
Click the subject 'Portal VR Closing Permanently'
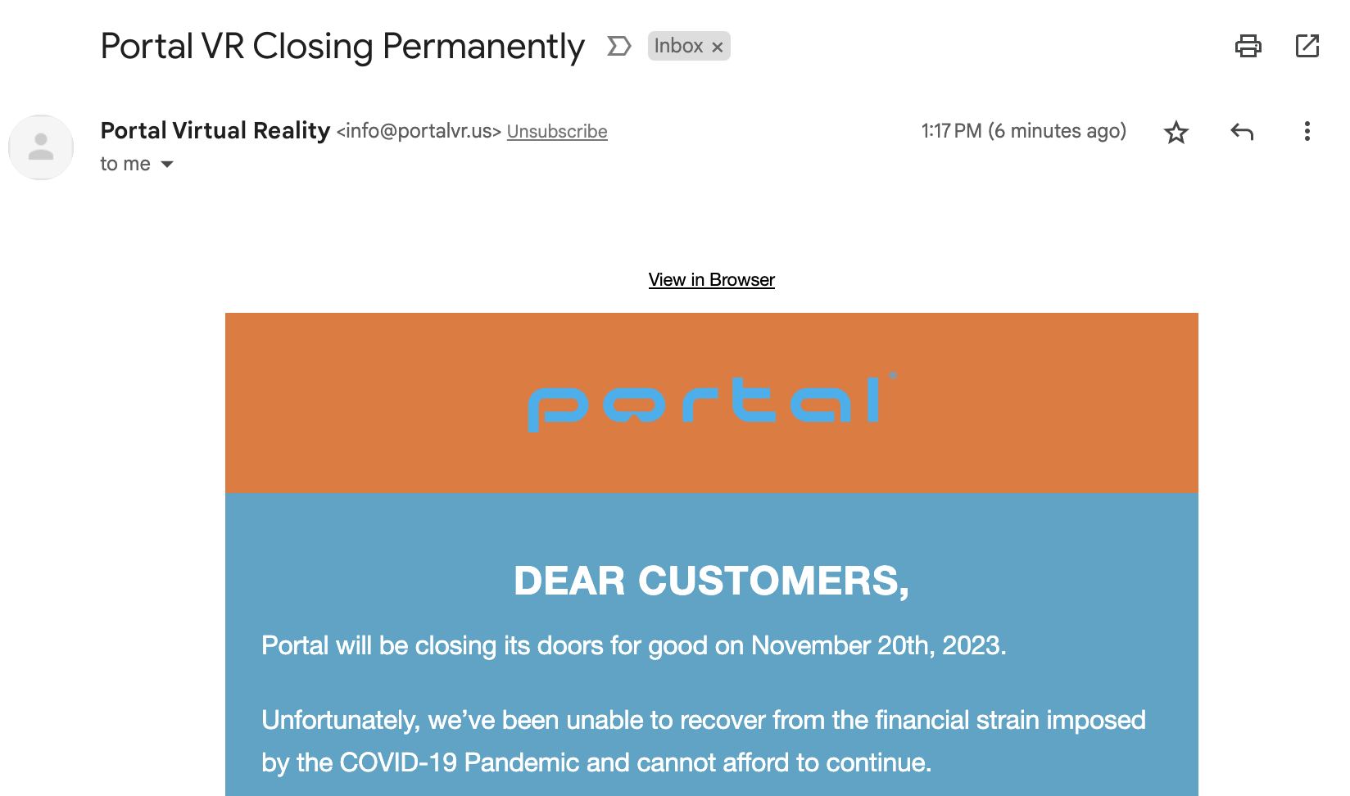342,47
